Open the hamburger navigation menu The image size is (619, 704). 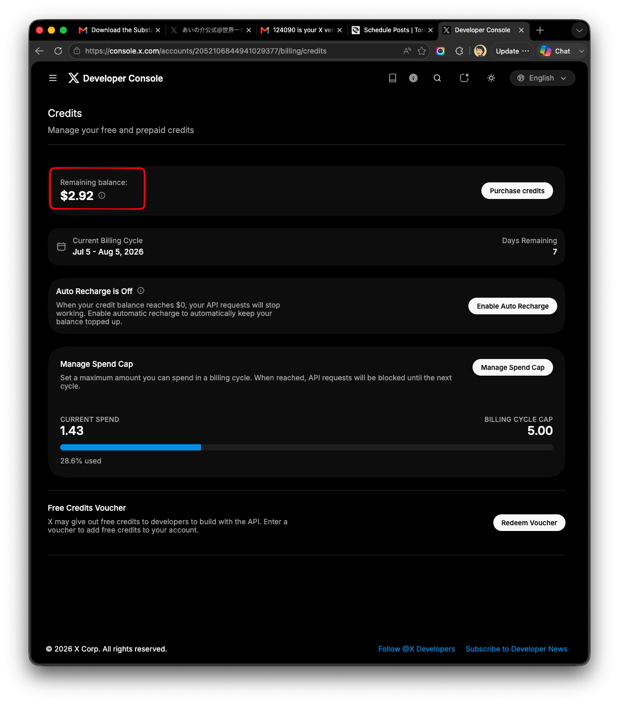pos(52,78)
